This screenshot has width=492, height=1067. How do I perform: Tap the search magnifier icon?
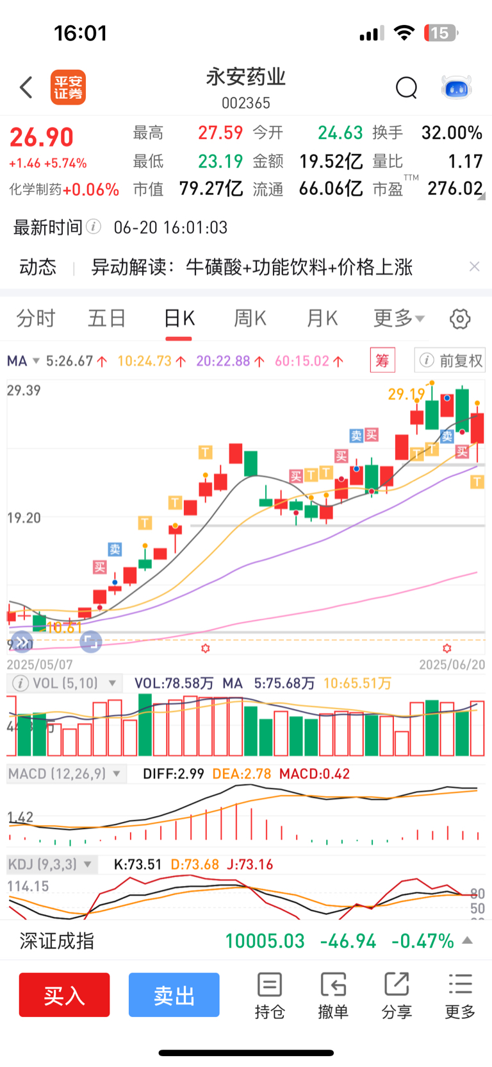407,87
